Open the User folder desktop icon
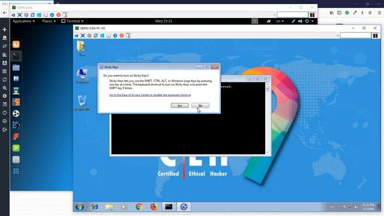The width and height of the screenshot is (384, 216). click(x=82, y=48)
